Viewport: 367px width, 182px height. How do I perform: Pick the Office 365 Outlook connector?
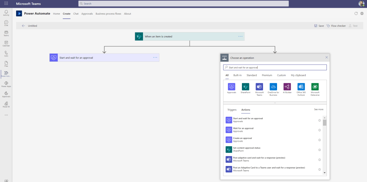pyautogui.click(x=301, y=87)
